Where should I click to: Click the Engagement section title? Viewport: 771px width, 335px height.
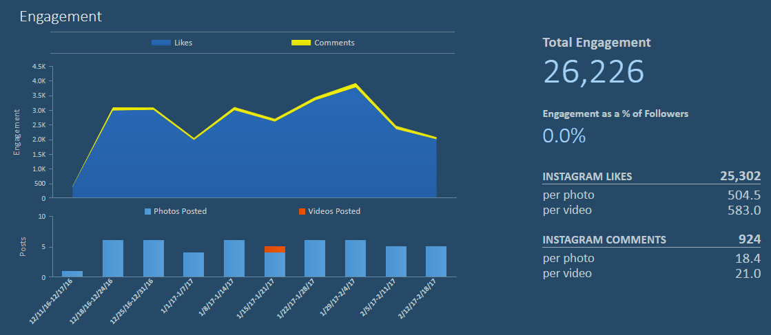coord(61,17)
